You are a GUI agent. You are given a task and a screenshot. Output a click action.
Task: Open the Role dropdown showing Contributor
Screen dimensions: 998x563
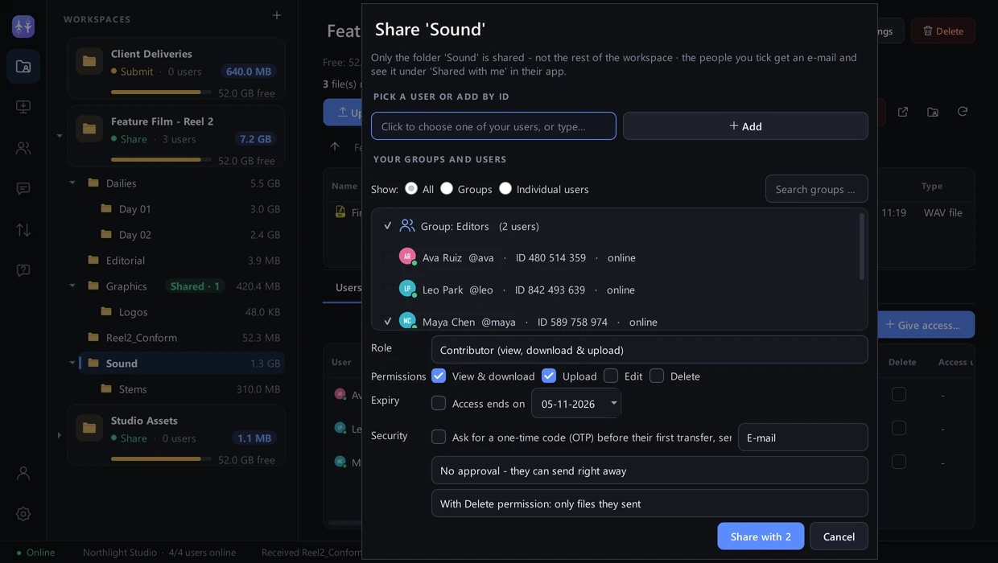pos(650,350)
